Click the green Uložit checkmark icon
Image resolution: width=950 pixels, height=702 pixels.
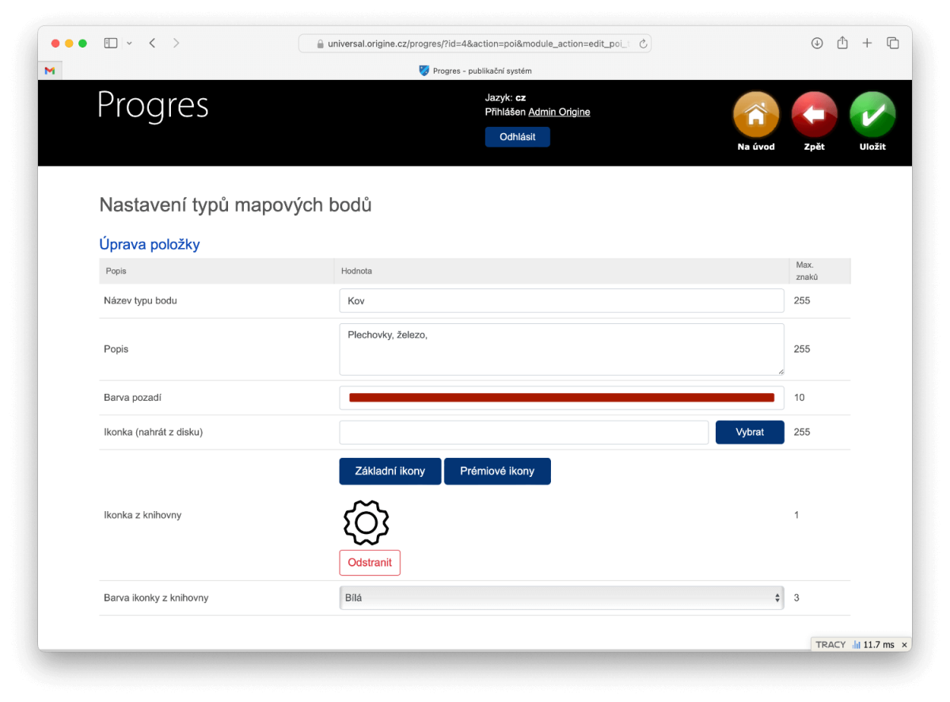point(872,116)
